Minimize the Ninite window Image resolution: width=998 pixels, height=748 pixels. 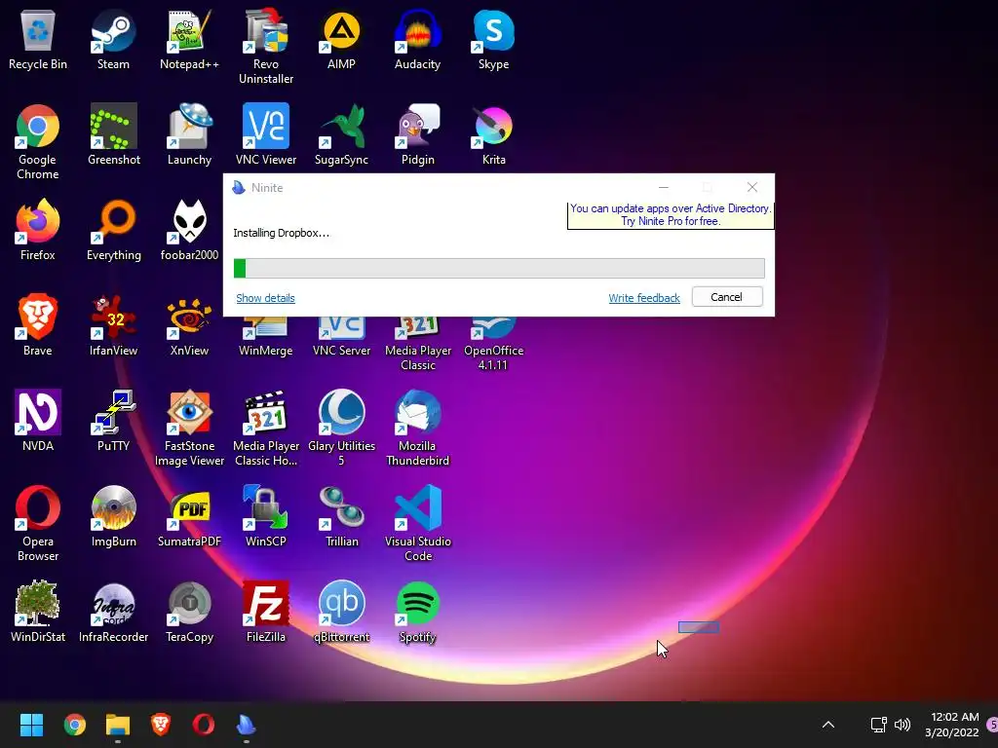point(663,187)
